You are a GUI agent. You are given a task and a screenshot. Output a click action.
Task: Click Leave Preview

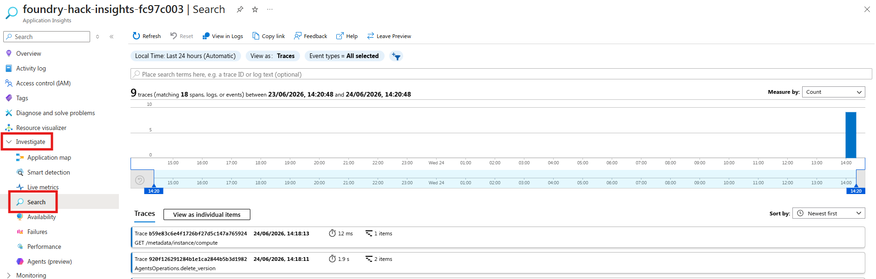(389, 36)
